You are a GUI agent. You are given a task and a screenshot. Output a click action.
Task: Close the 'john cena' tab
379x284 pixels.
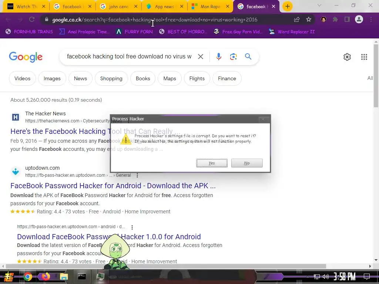click(x=136, y=7)
